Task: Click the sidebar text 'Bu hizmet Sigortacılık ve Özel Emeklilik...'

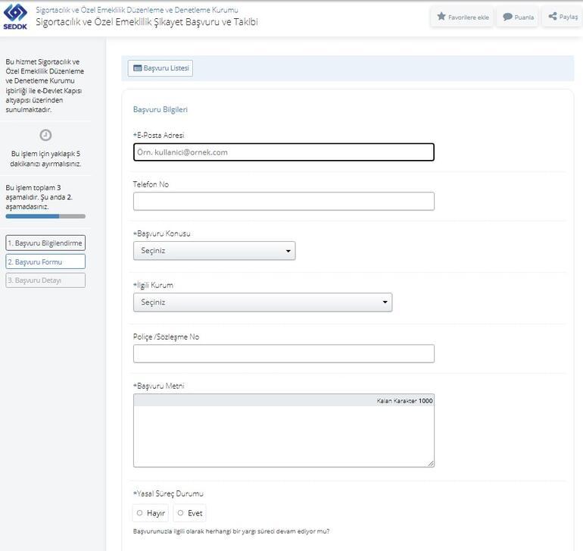Action: [45, 86]
